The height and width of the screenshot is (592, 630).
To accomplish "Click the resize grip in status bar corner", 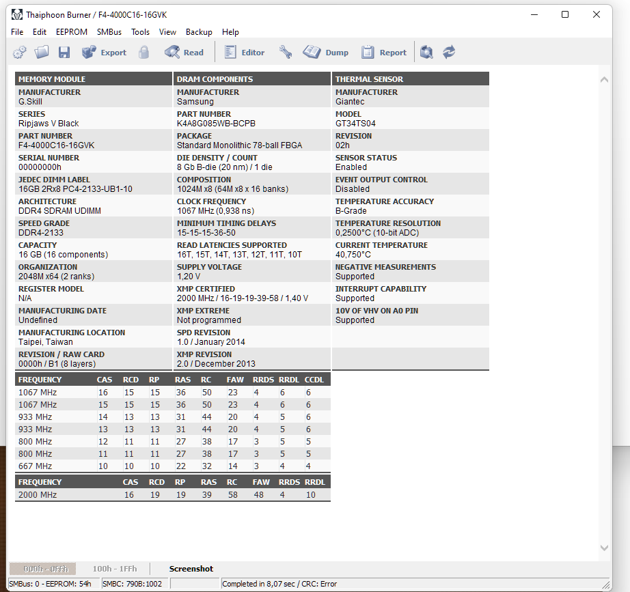I will coord(606,584).
